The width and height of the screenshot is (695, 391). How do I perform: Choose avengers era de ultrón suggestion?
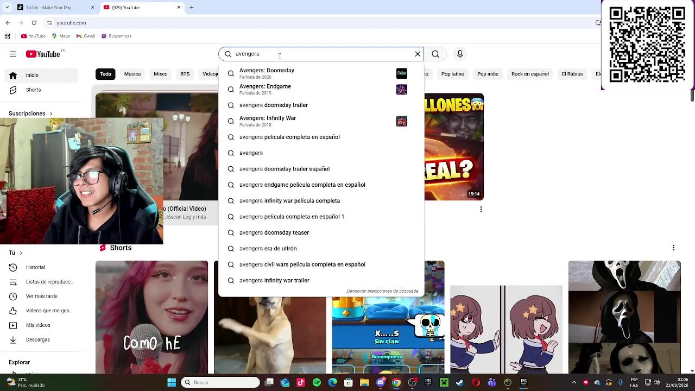pos(321,249)
